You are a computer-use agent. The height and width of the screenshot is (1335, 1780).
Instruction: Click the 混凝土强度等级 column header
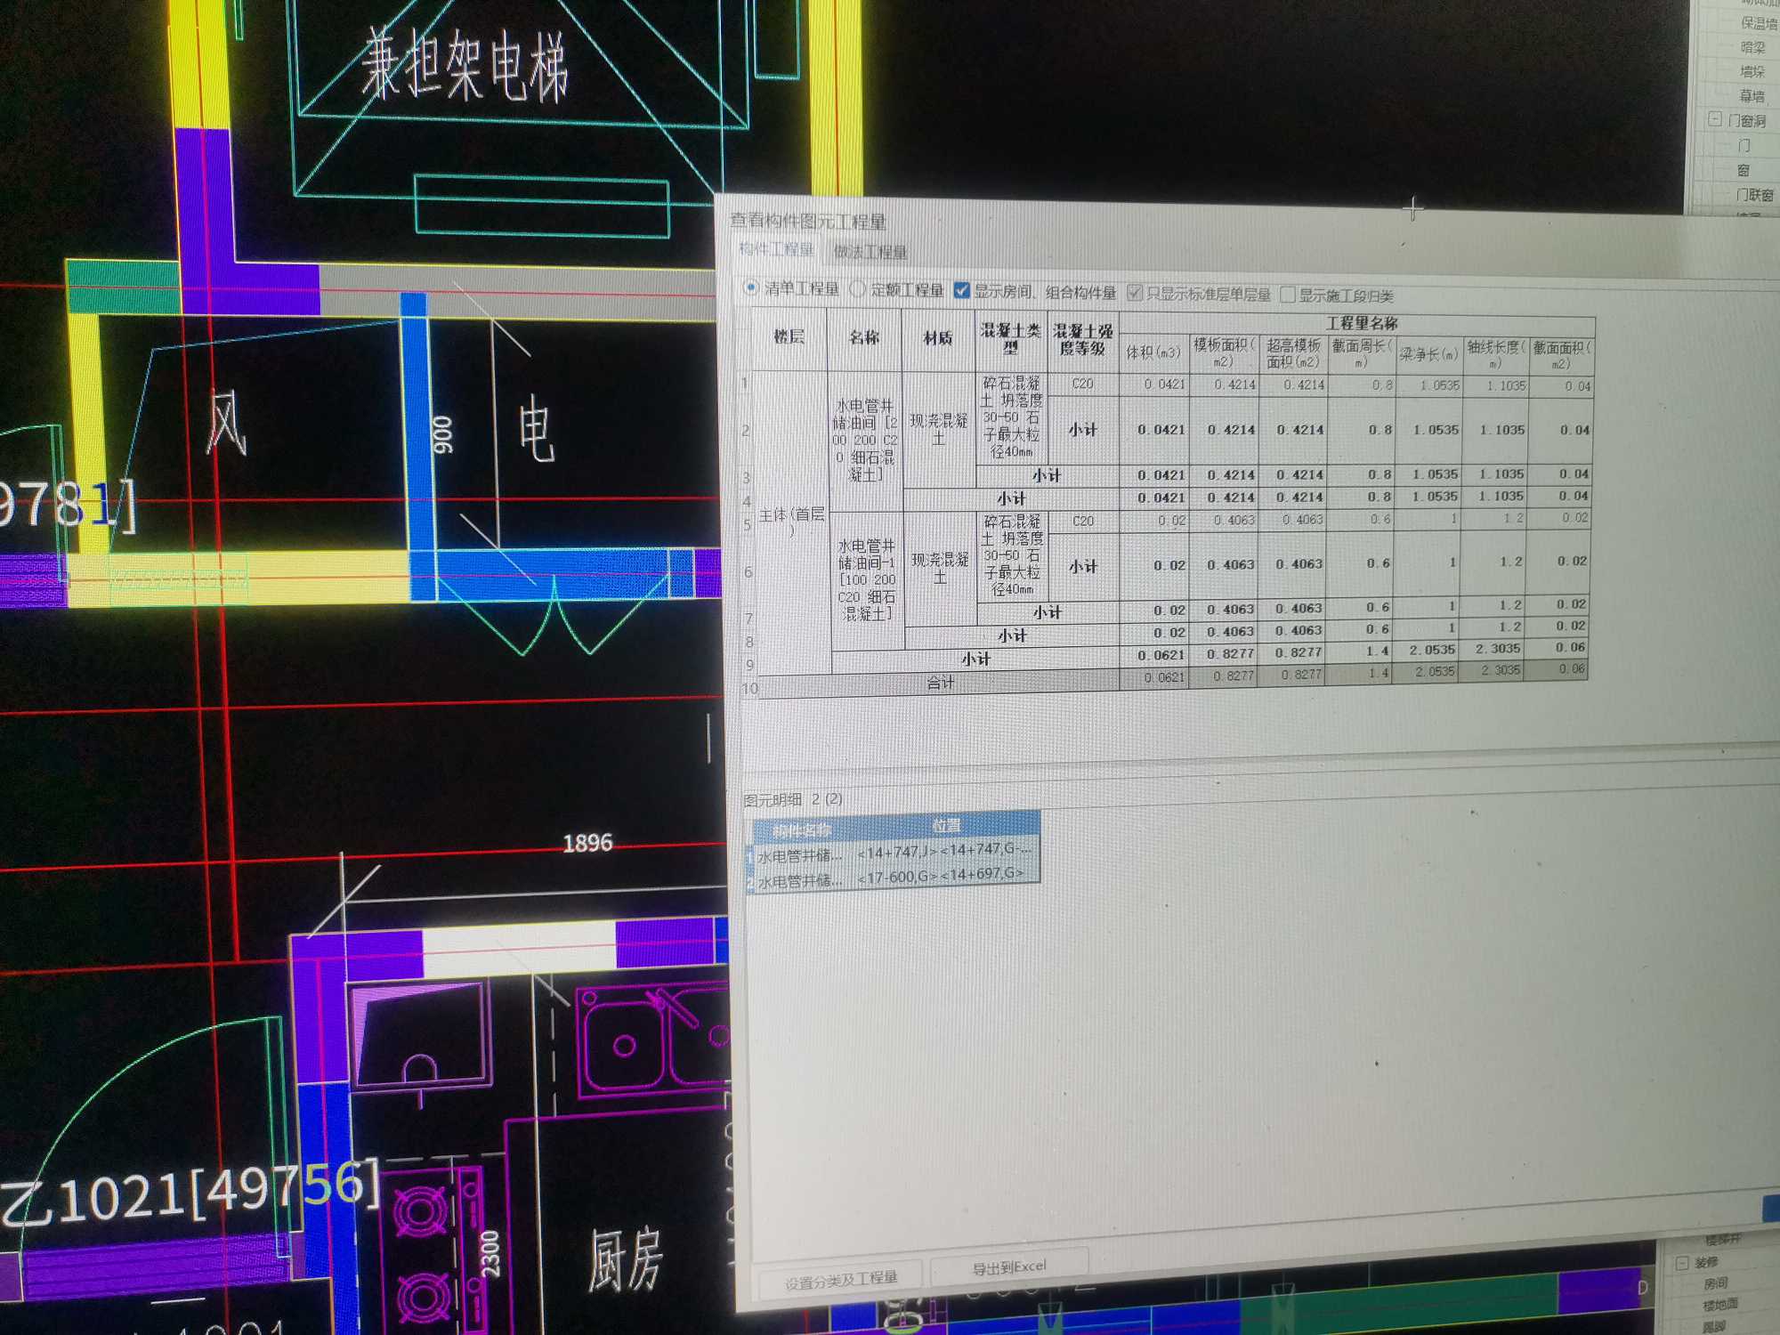point(1083,341)
